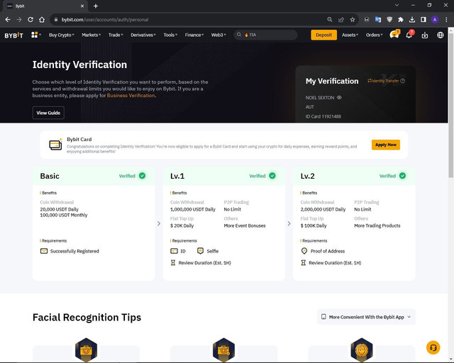Click the Deposit button
454x363 pixels.
coord(323,35)
